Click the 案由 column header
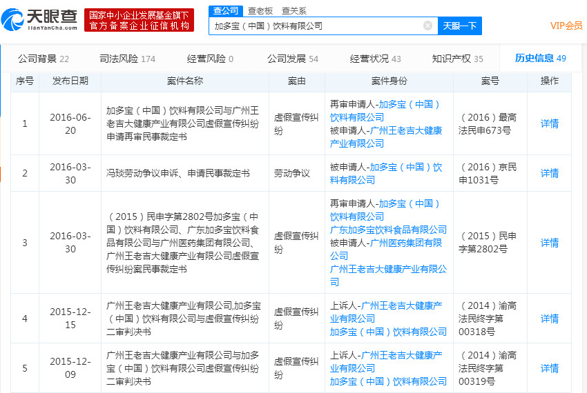587x393 pixels. tap(297, 81)
